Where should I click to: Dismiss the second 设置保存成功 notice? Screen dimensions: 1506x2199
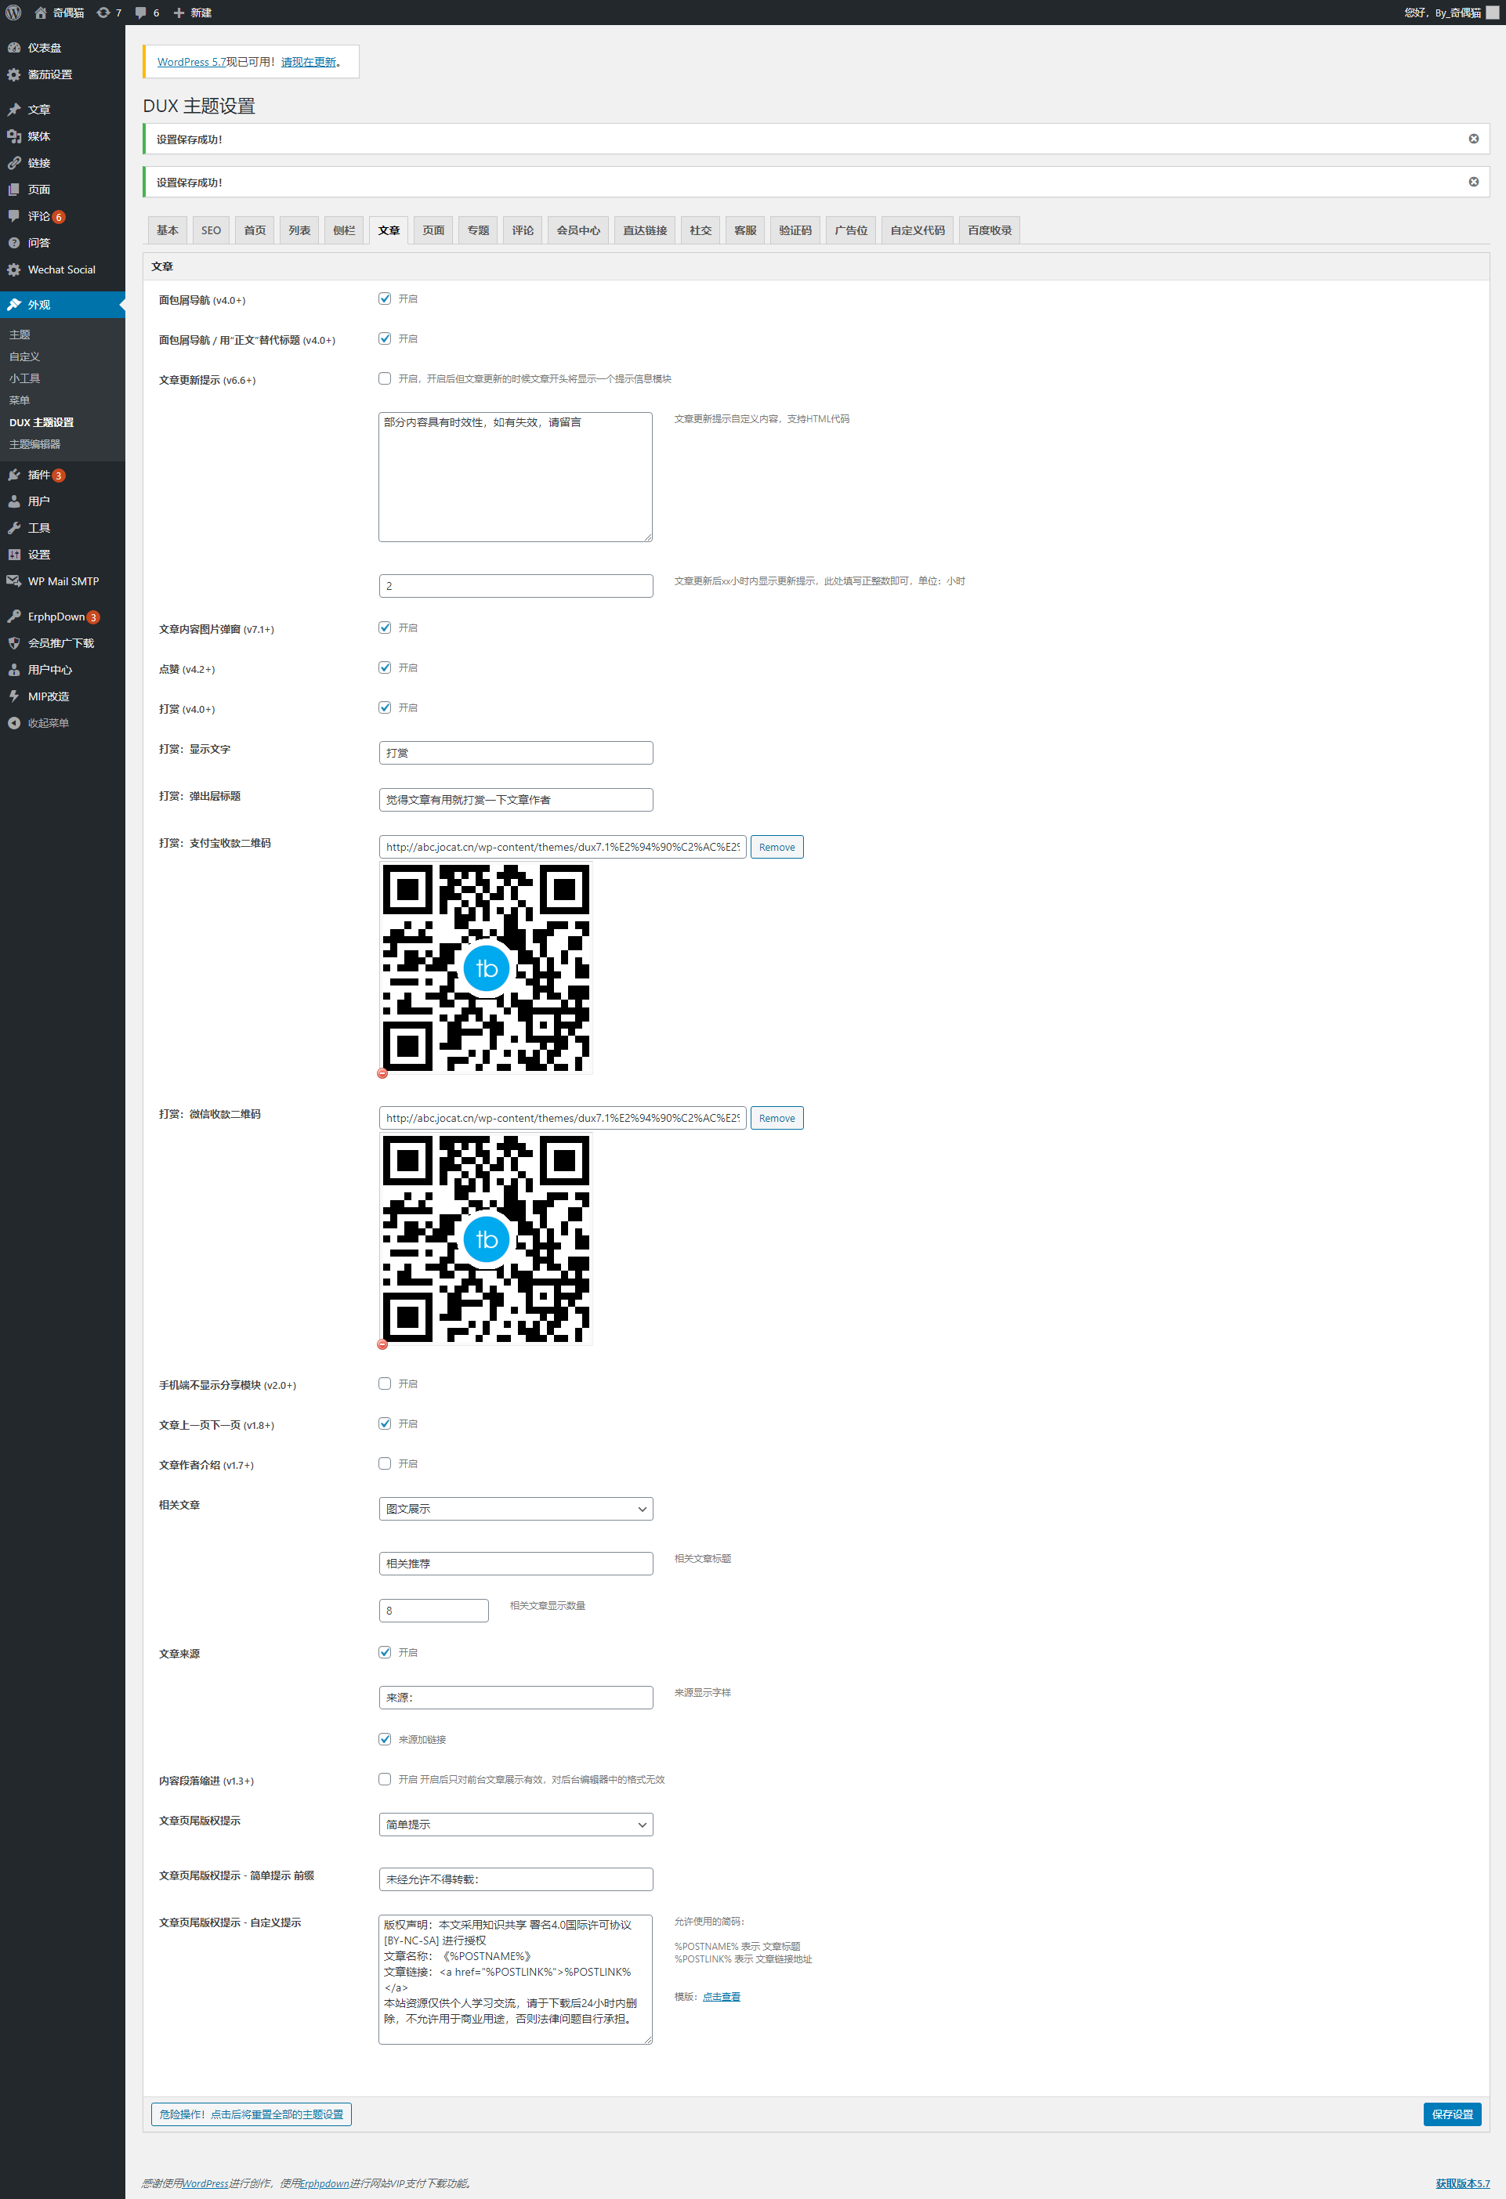point(1474,182)
